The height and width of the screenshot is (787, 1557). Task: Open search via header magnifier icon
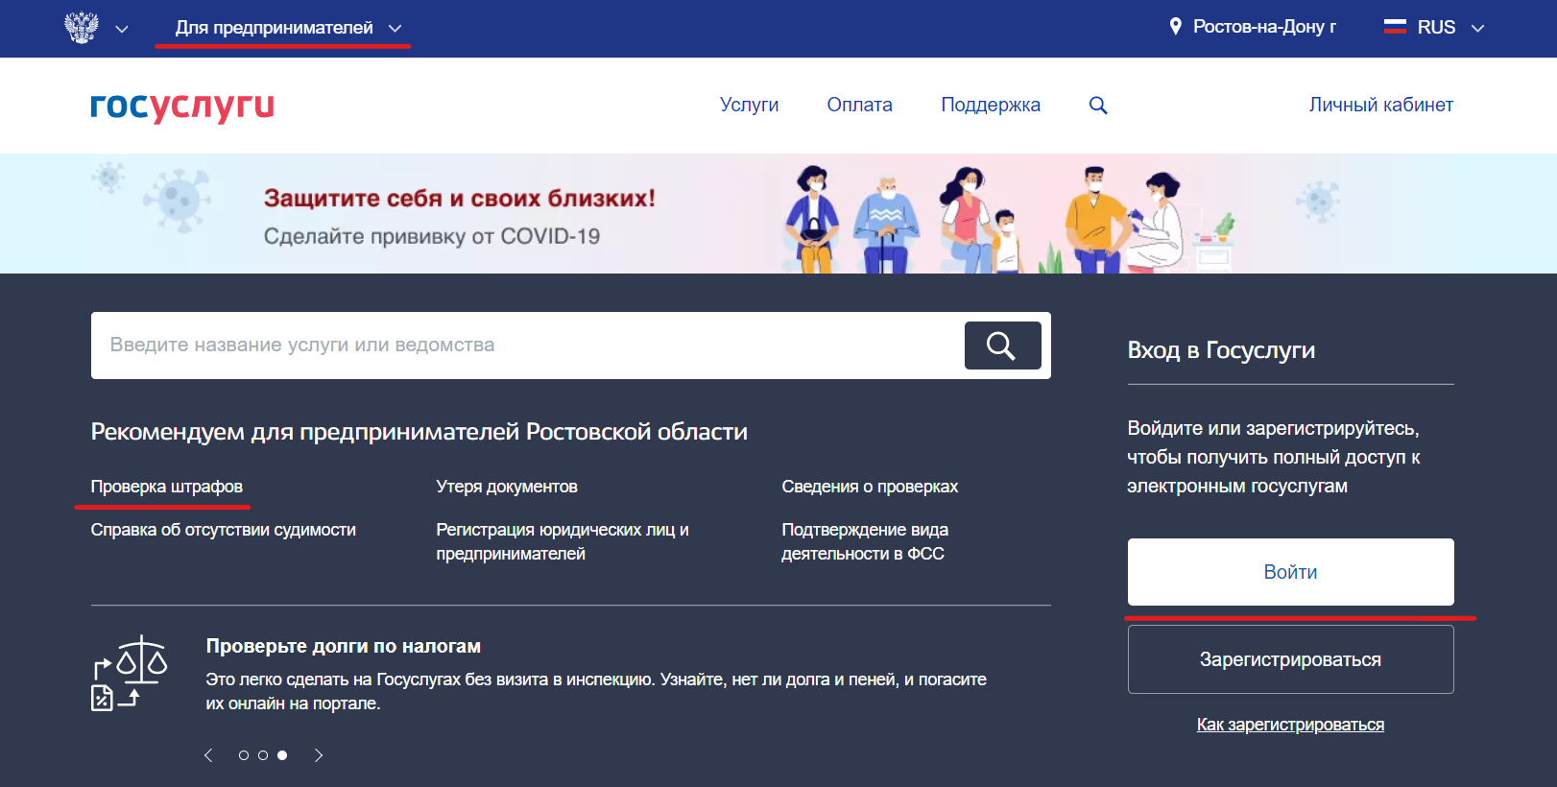1098,106
